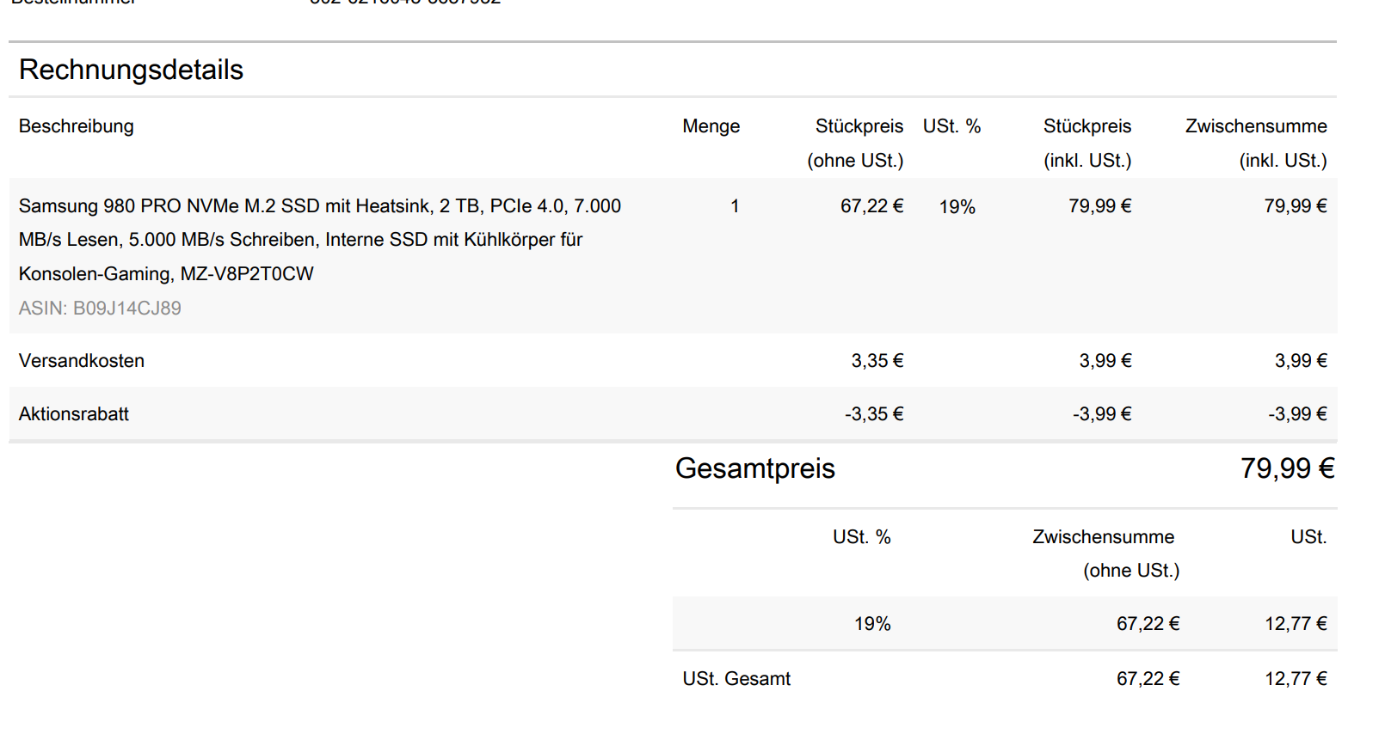The image size is (1385, 746).
Task: Click the Rechnungsdetails section heading
Action: [131, 70]
